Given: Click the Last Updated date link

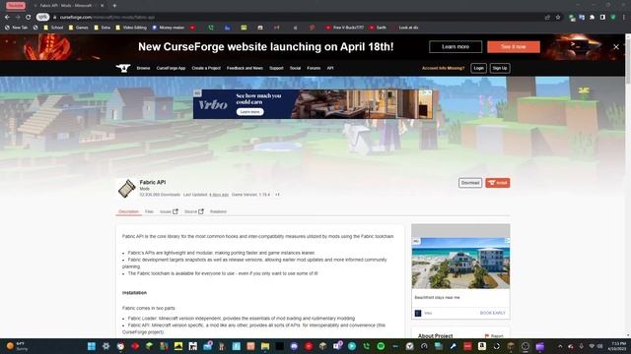Looking at the screenshot, I should [219, 195].
